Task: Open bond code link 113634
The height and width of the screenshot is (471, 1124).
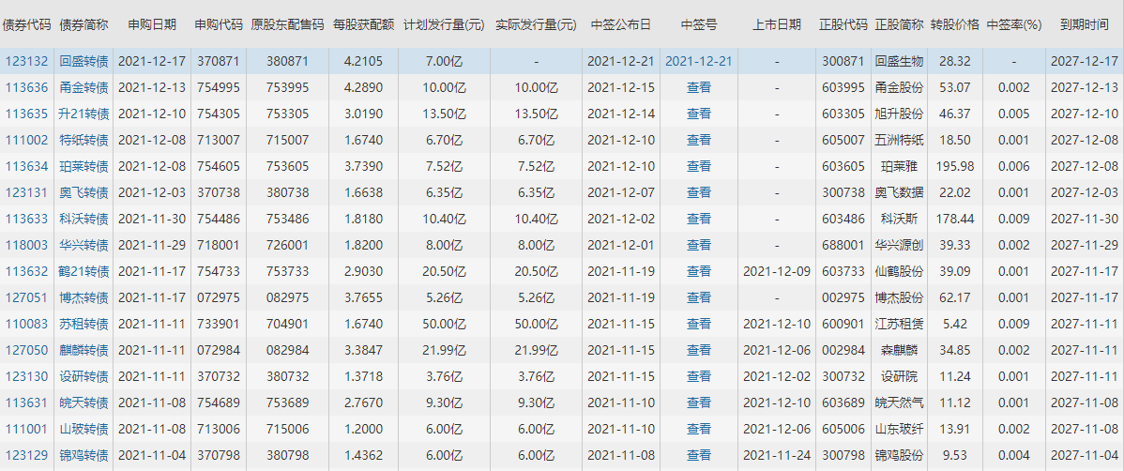Action: pyautogui.click(x=26, y=166)
